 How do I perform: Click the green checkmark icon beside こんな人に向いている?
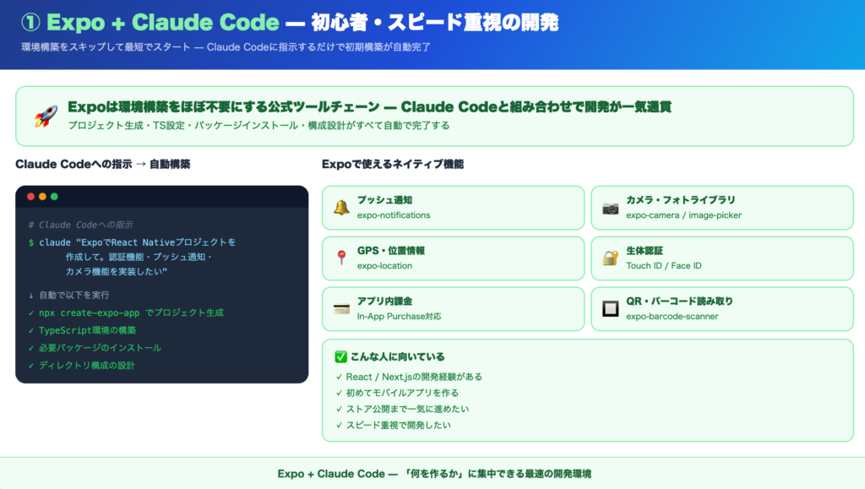(341, 357)
